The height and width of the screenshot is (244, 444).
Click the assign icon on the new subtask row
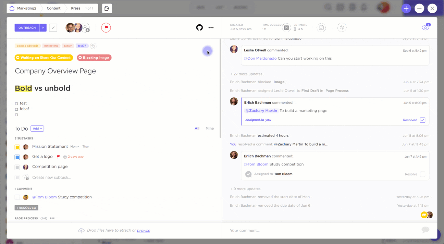coord(26,178)
